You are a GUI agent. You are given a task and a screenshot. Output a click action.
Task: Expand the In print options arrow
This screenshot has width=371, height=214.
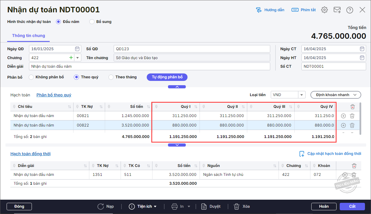[189, 207]
